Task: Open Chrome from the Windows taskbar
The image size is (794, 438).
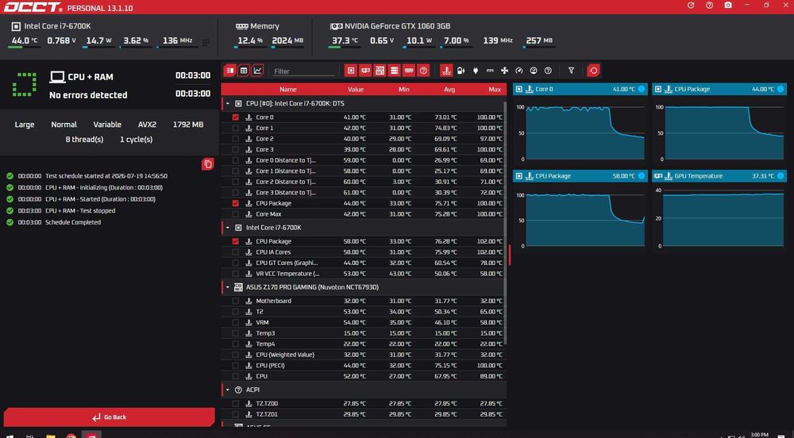Action: 71,436
